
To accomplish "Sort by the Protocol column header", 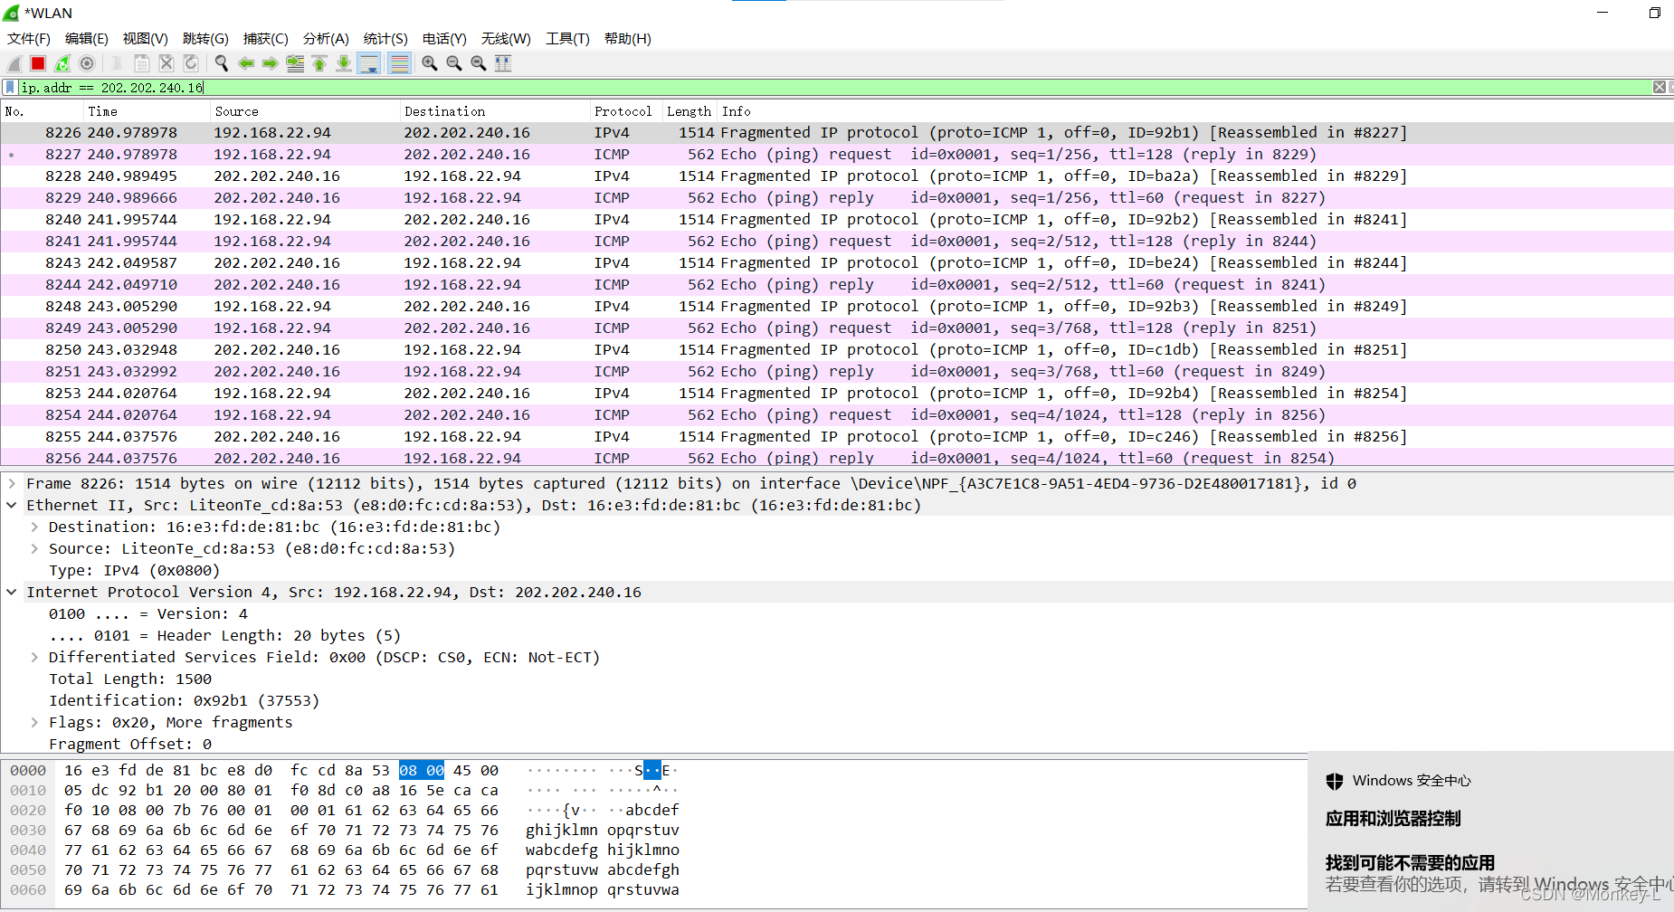I will coord(626,111).
